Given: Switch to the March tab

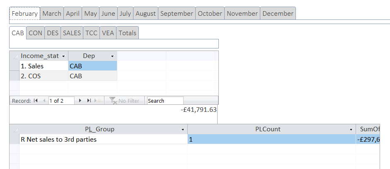Looking at the screenshot, I should click(x=52, y=14).
